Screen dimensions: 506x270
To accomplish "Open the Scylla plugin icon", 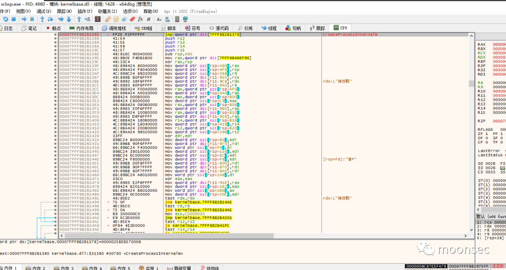I will [x=97, y=19].
